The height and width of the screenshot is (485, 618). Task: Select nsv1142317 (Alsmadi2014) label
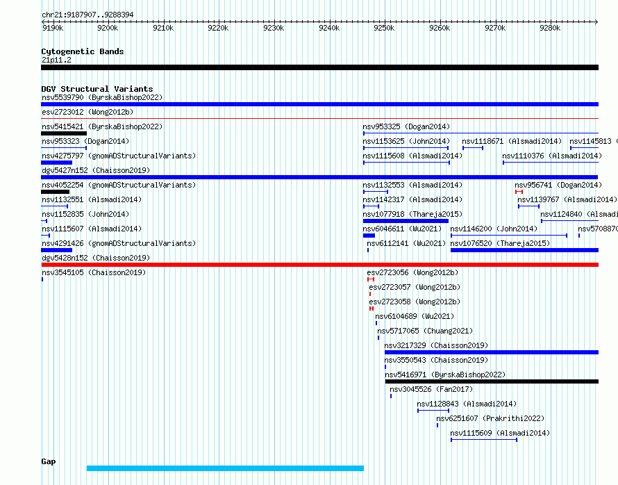click(412, 199)
